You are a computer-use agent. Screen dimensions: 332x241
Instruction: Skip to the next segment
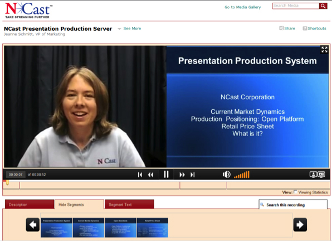(x=193, y=175)
